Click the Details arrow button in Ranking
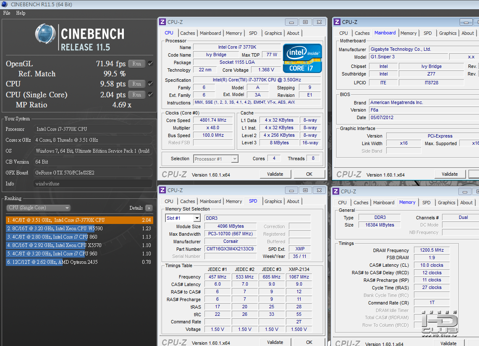This screenshot has width=479, height=346. tap(149, 208)
